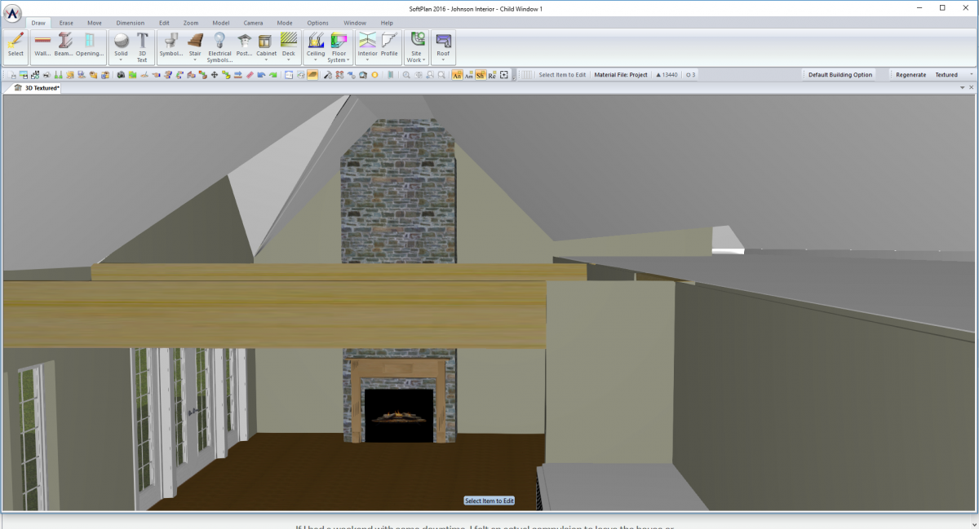Activate the 3D Text tool
Viewport: 979px width, 529px height.
click(142, 46)
